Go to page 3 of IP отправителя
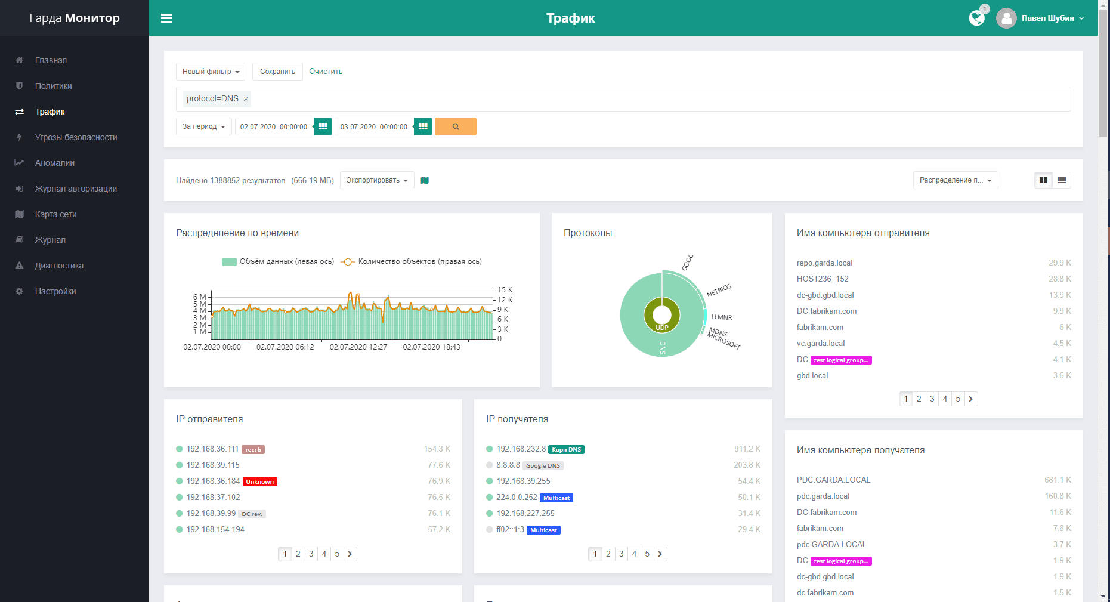This screenshot has height=602, width=1110. (x=311, y=554)
